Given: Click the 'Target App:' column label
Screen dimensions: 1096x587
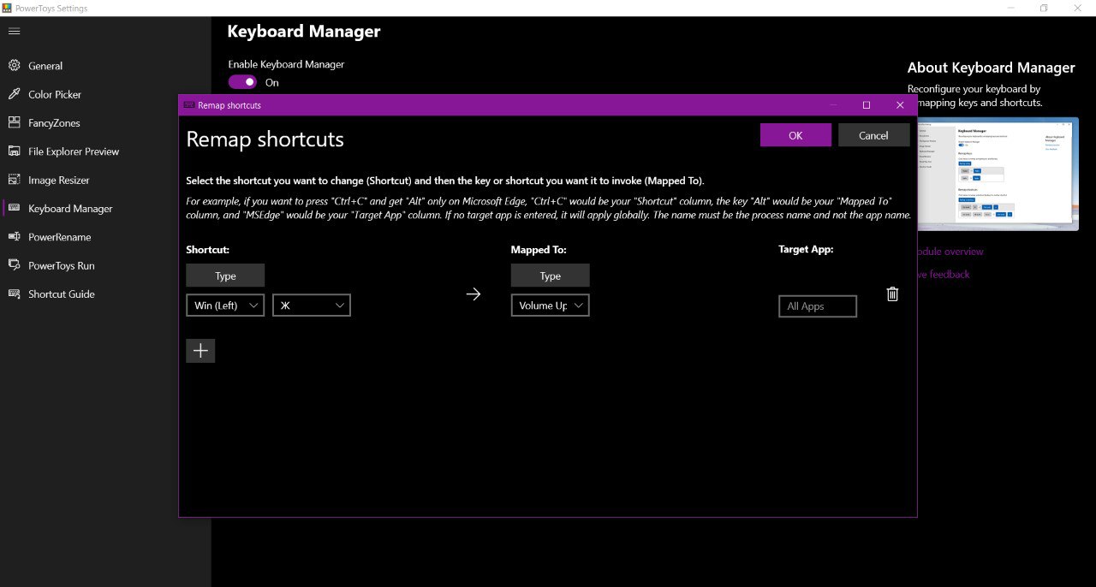Looking at the screenshot, I should click(806, 249).
